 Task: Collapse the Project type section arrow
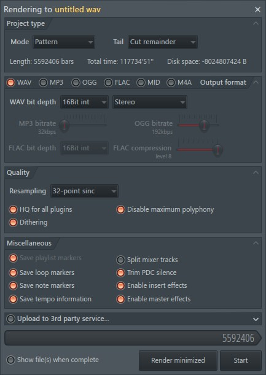[256, 23]
